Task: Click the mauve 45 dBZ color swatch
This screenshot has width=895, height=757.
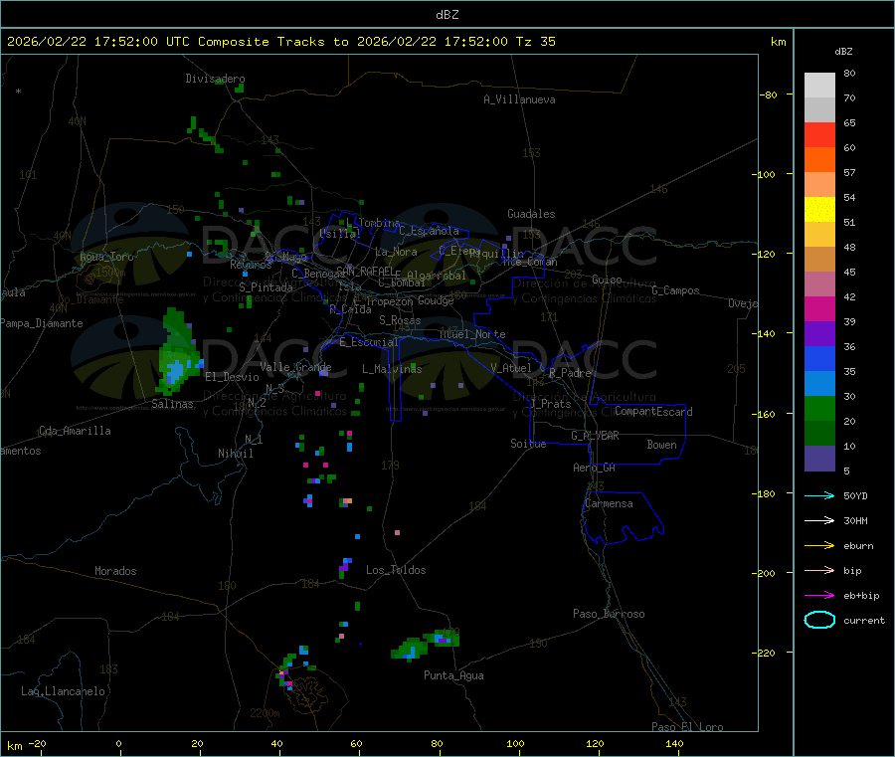Action: click(x=819, y=284)
